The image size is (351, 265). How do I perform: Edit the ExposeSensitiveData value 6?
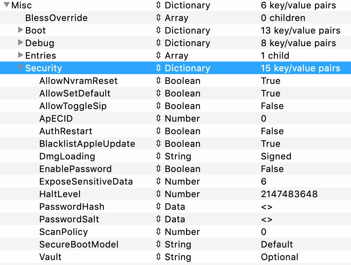click(264, 181)
